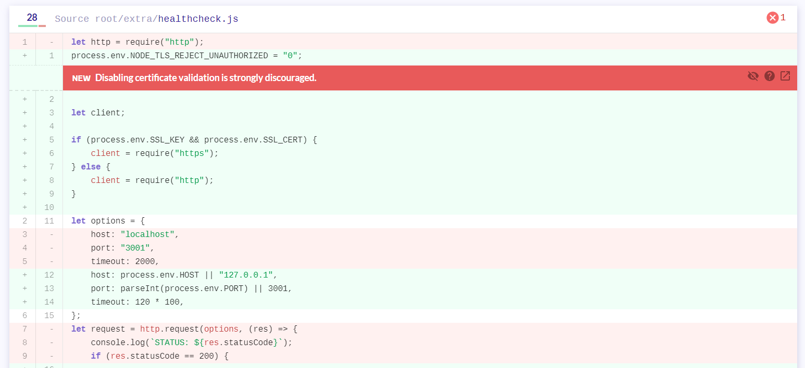This screenshot has width=805, height=368.
Task: Click new line number 11 in gutter
Action: (x=49, y=221)
